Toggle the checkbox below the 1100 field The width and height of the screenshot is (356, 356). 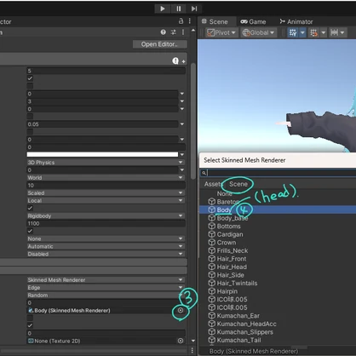coord(30,231)
